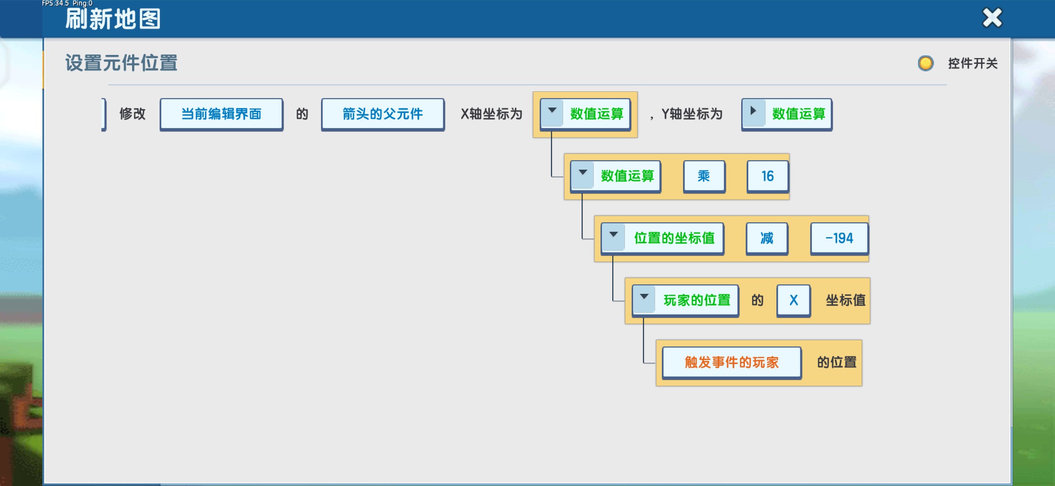This screenshot has height=486, width=1055.
Task: Collapse the second-level 数值运算 block arrow
Action: coord(583,174)
